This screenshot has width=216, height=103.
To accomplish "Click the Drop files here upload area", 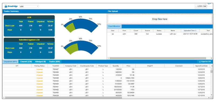I will click(160, 19).
